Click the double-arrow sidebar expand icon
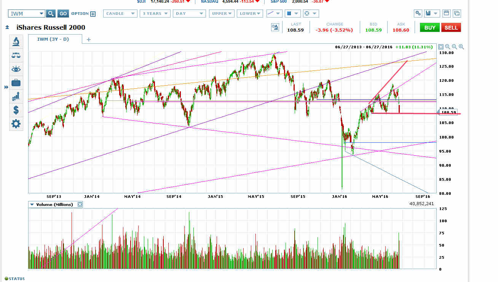Viewport: 498px width, 282px height. (x=6, y=87)
